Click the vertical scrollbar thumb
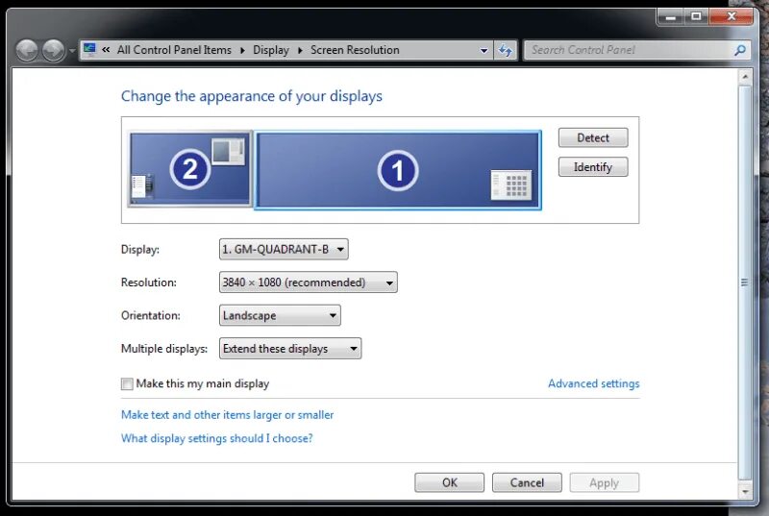Image resolution: width=769 pixels, height=516 pixels. [x=744, y=283]
